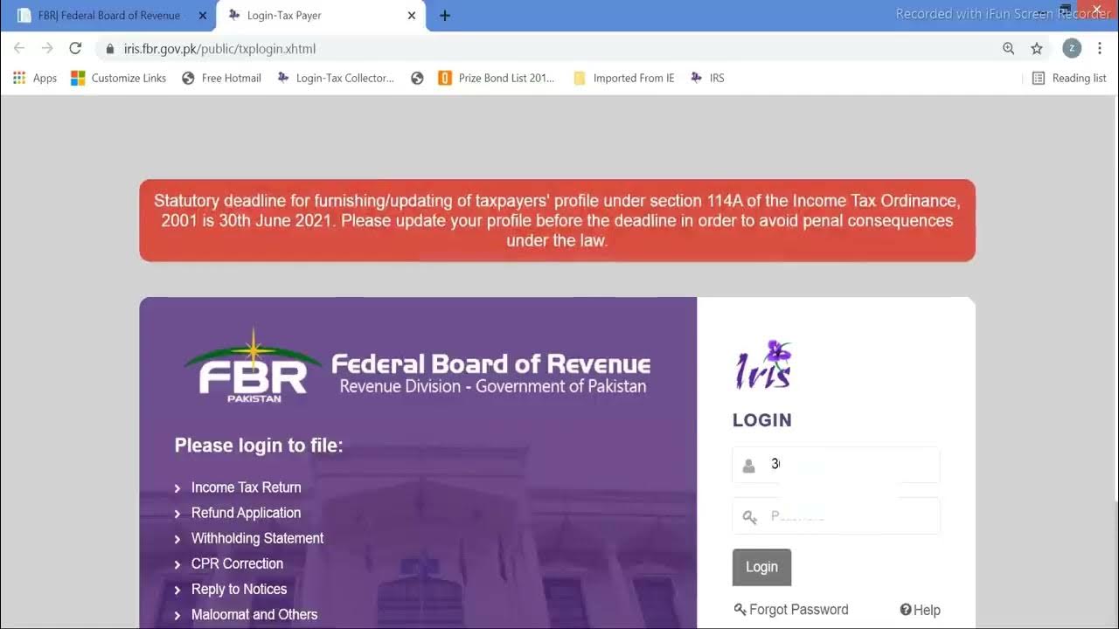
Task: Click the 'Please login to file:' heading
Action: pos(259,446)
